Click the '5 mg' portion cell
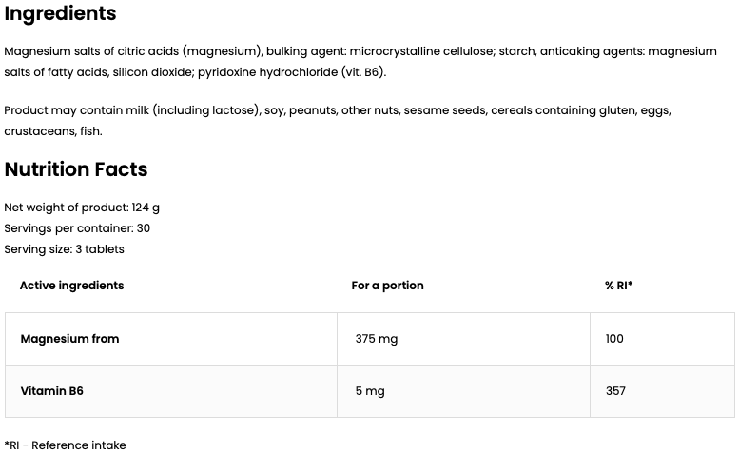 (371, 391)
